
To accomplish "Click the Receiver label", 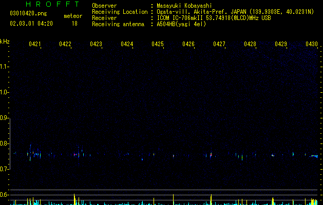I will pos(104,18).
